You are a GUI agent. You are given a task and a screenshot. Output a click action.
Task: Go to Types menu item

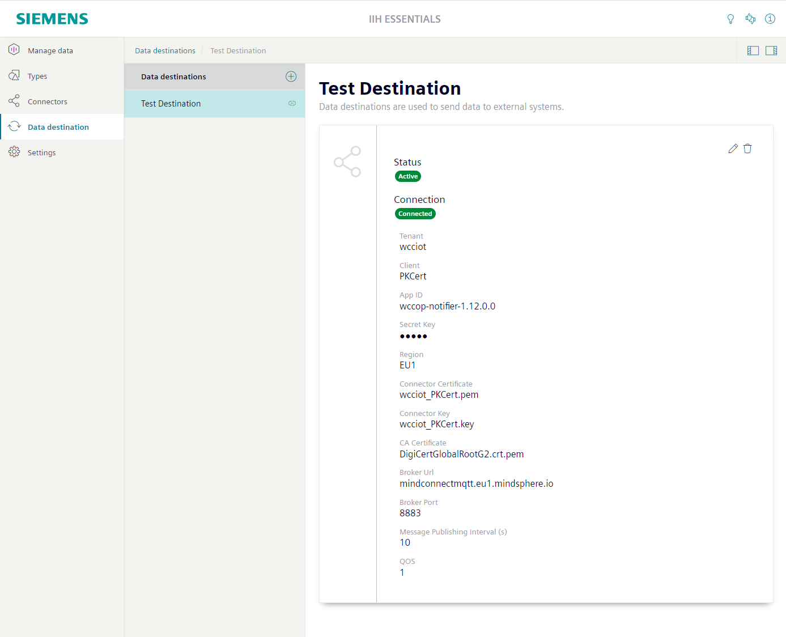pos(62,76)
